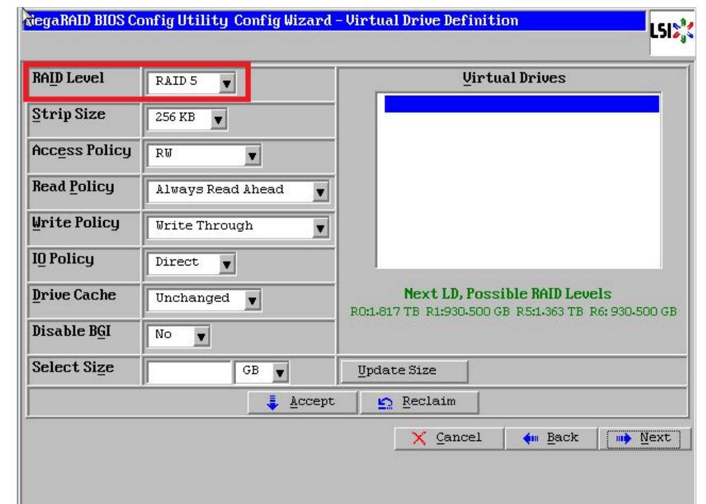Click the RAID Level label
Image resolution: width=706 pixels, height=504 pixels.
point(68,78)
